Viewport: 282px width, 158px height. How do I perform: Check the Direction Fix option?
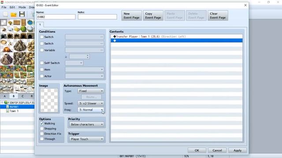(42, 133)
